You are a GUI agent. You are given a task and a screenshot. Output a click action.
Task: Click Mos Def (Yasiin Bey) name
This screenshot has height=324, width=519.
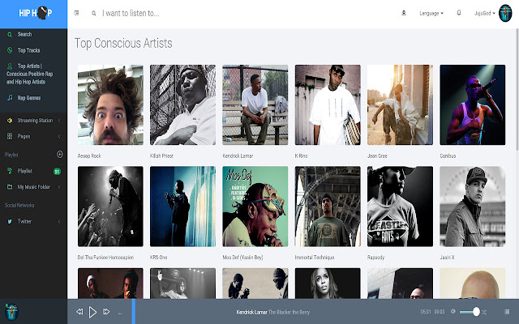tap(242, 258)
